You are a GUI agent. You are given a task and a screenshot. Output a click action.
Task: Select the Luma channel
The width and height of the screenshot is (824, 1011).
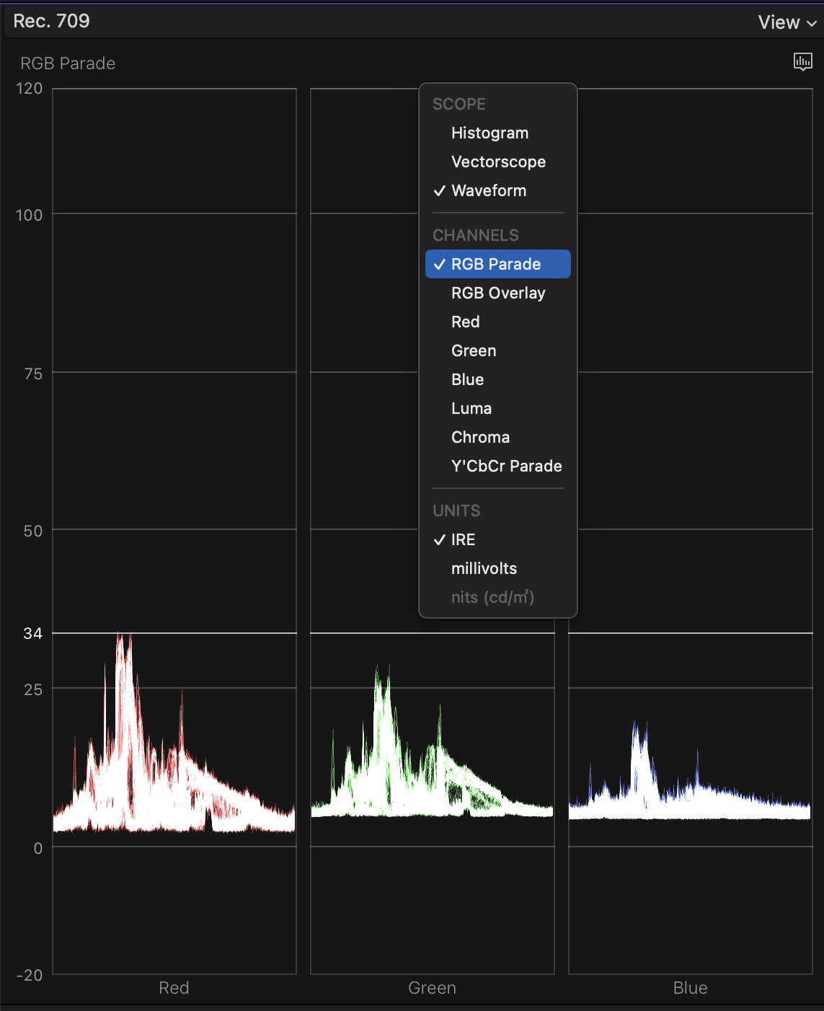pos(498,408)
